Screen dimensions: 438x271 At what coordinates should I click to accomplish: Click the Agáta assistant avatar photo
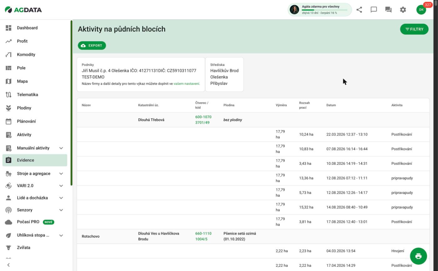point(294,10)
